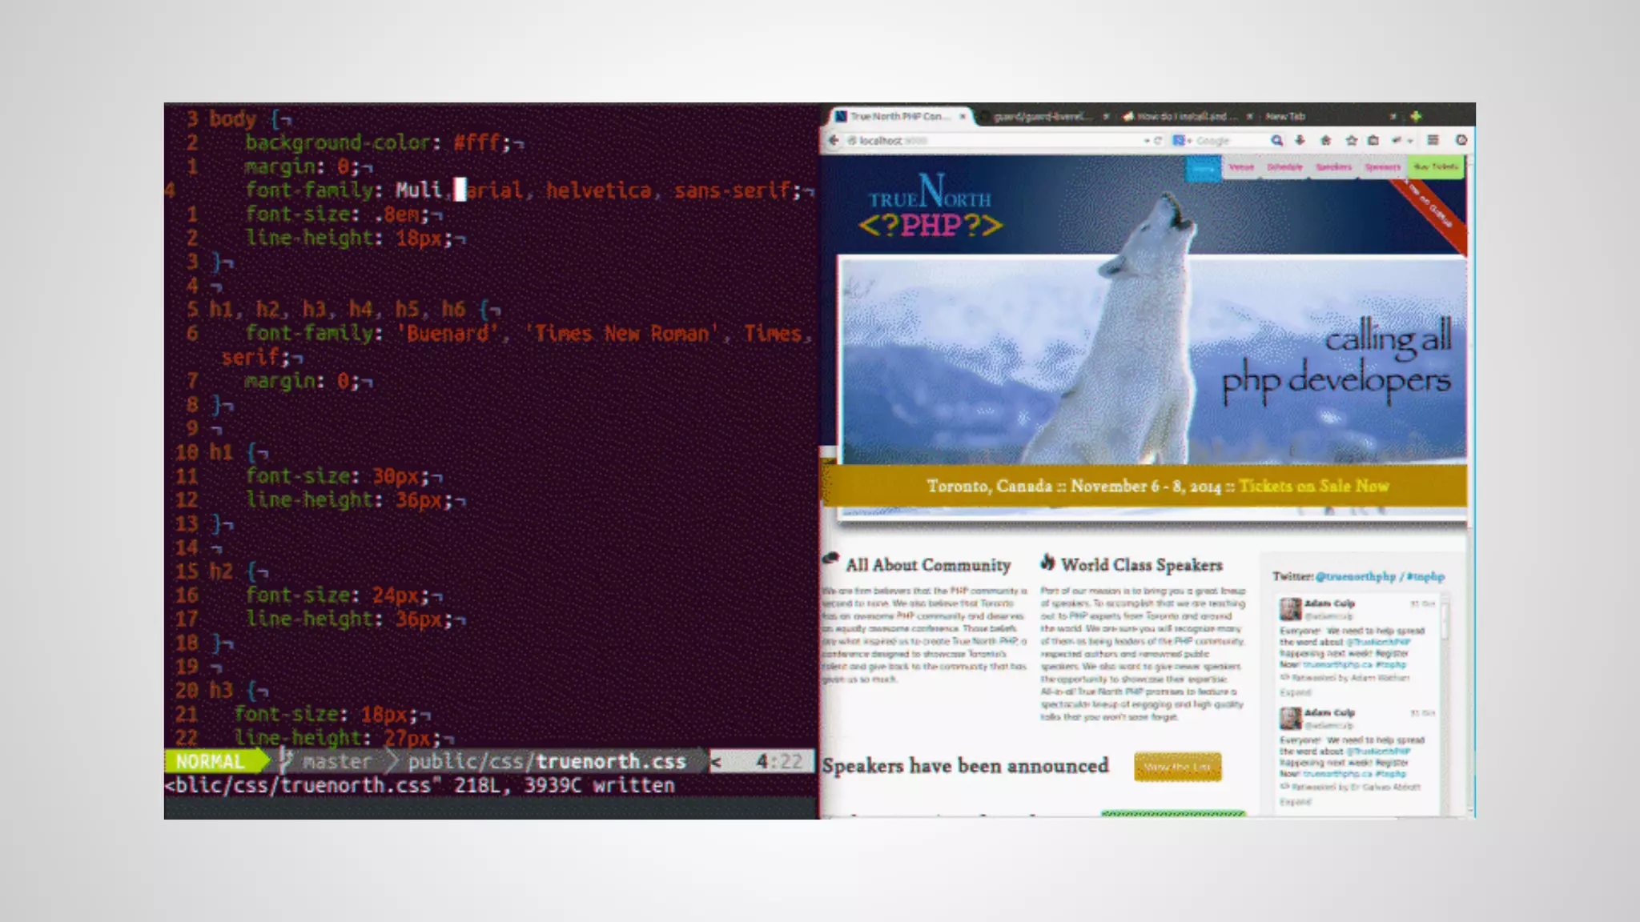Expand the first Adam Culp tweet

point(1295,692)
